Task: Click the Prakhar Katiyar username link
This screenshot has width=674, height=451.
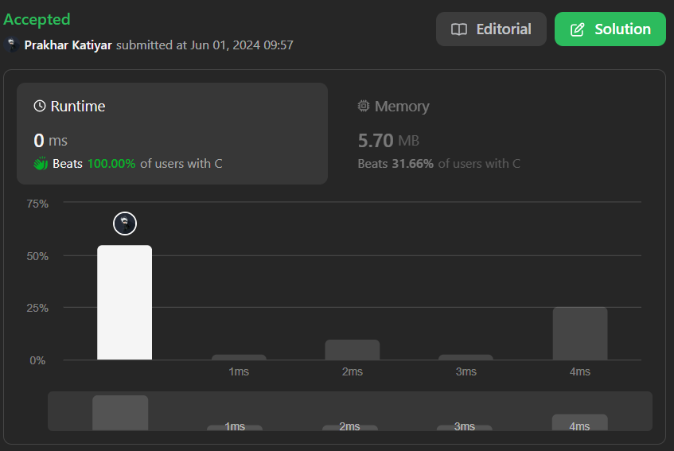Action: [68, 45]
